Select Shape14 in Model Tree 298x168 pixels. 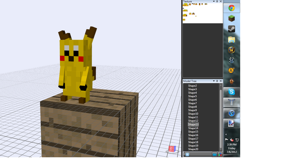tap(193, 128)
